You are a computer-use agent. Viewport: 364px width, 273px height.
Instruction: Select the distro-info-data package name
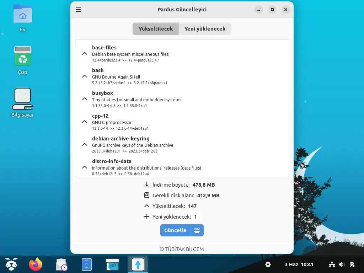pyautogui.click(x=112, y=161)
